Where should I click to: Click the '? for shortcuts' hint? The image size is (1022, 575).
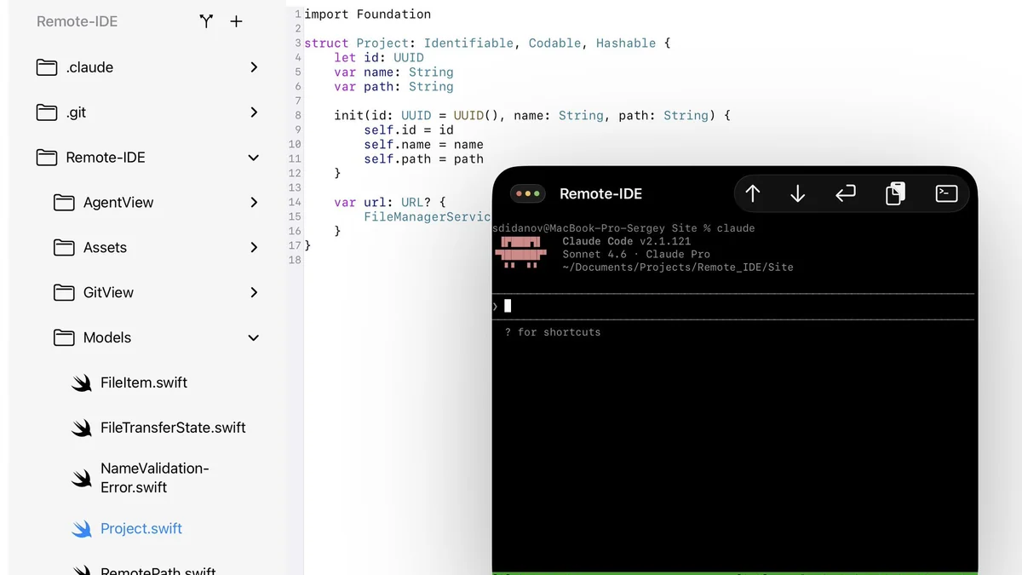(553, 332)
